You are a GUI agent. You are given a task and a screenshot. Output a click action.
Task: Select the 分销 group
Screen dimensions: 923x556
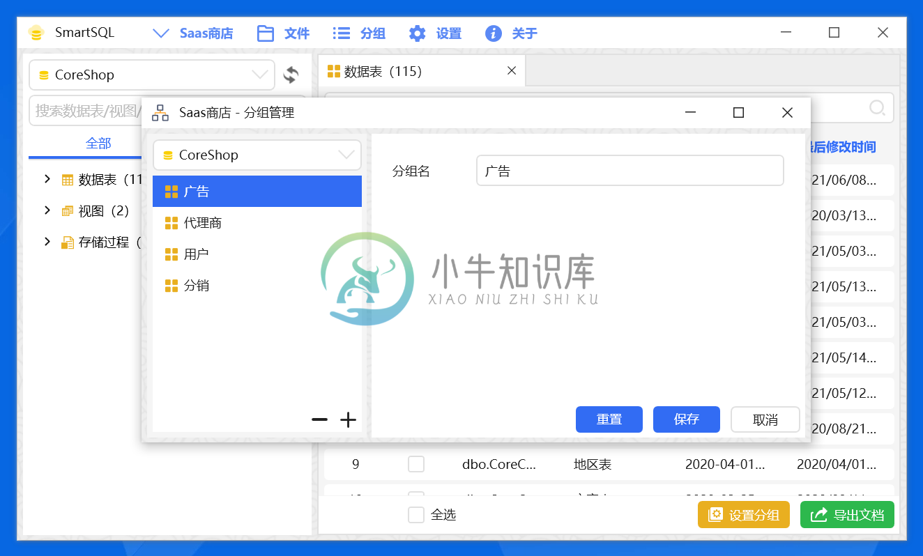tap(257, 286)
